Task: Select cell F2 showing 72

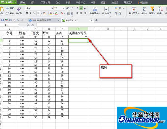Action: click(x=78, y=37)
